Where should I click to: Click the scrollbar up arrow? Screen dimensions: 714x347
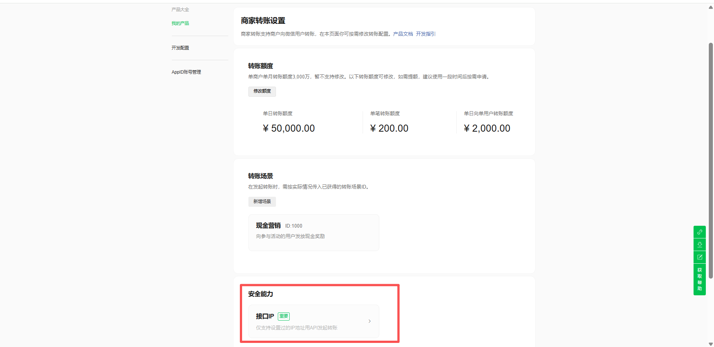click(711, 7)
